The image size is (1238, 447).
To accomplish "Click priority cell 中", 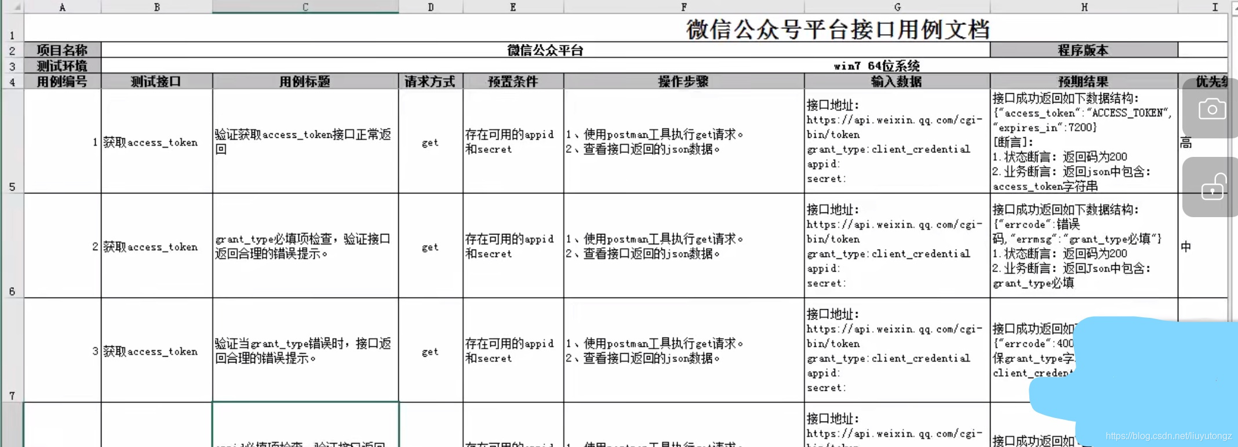I will [x=1203, y=246].
